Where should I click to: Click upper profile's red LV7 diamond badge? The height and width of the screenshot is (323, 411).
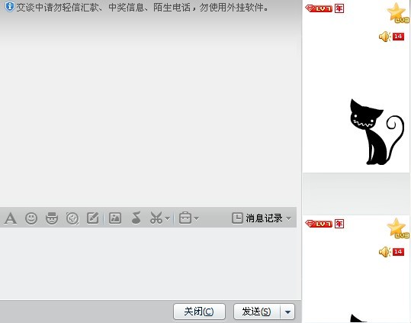point(319,8)
